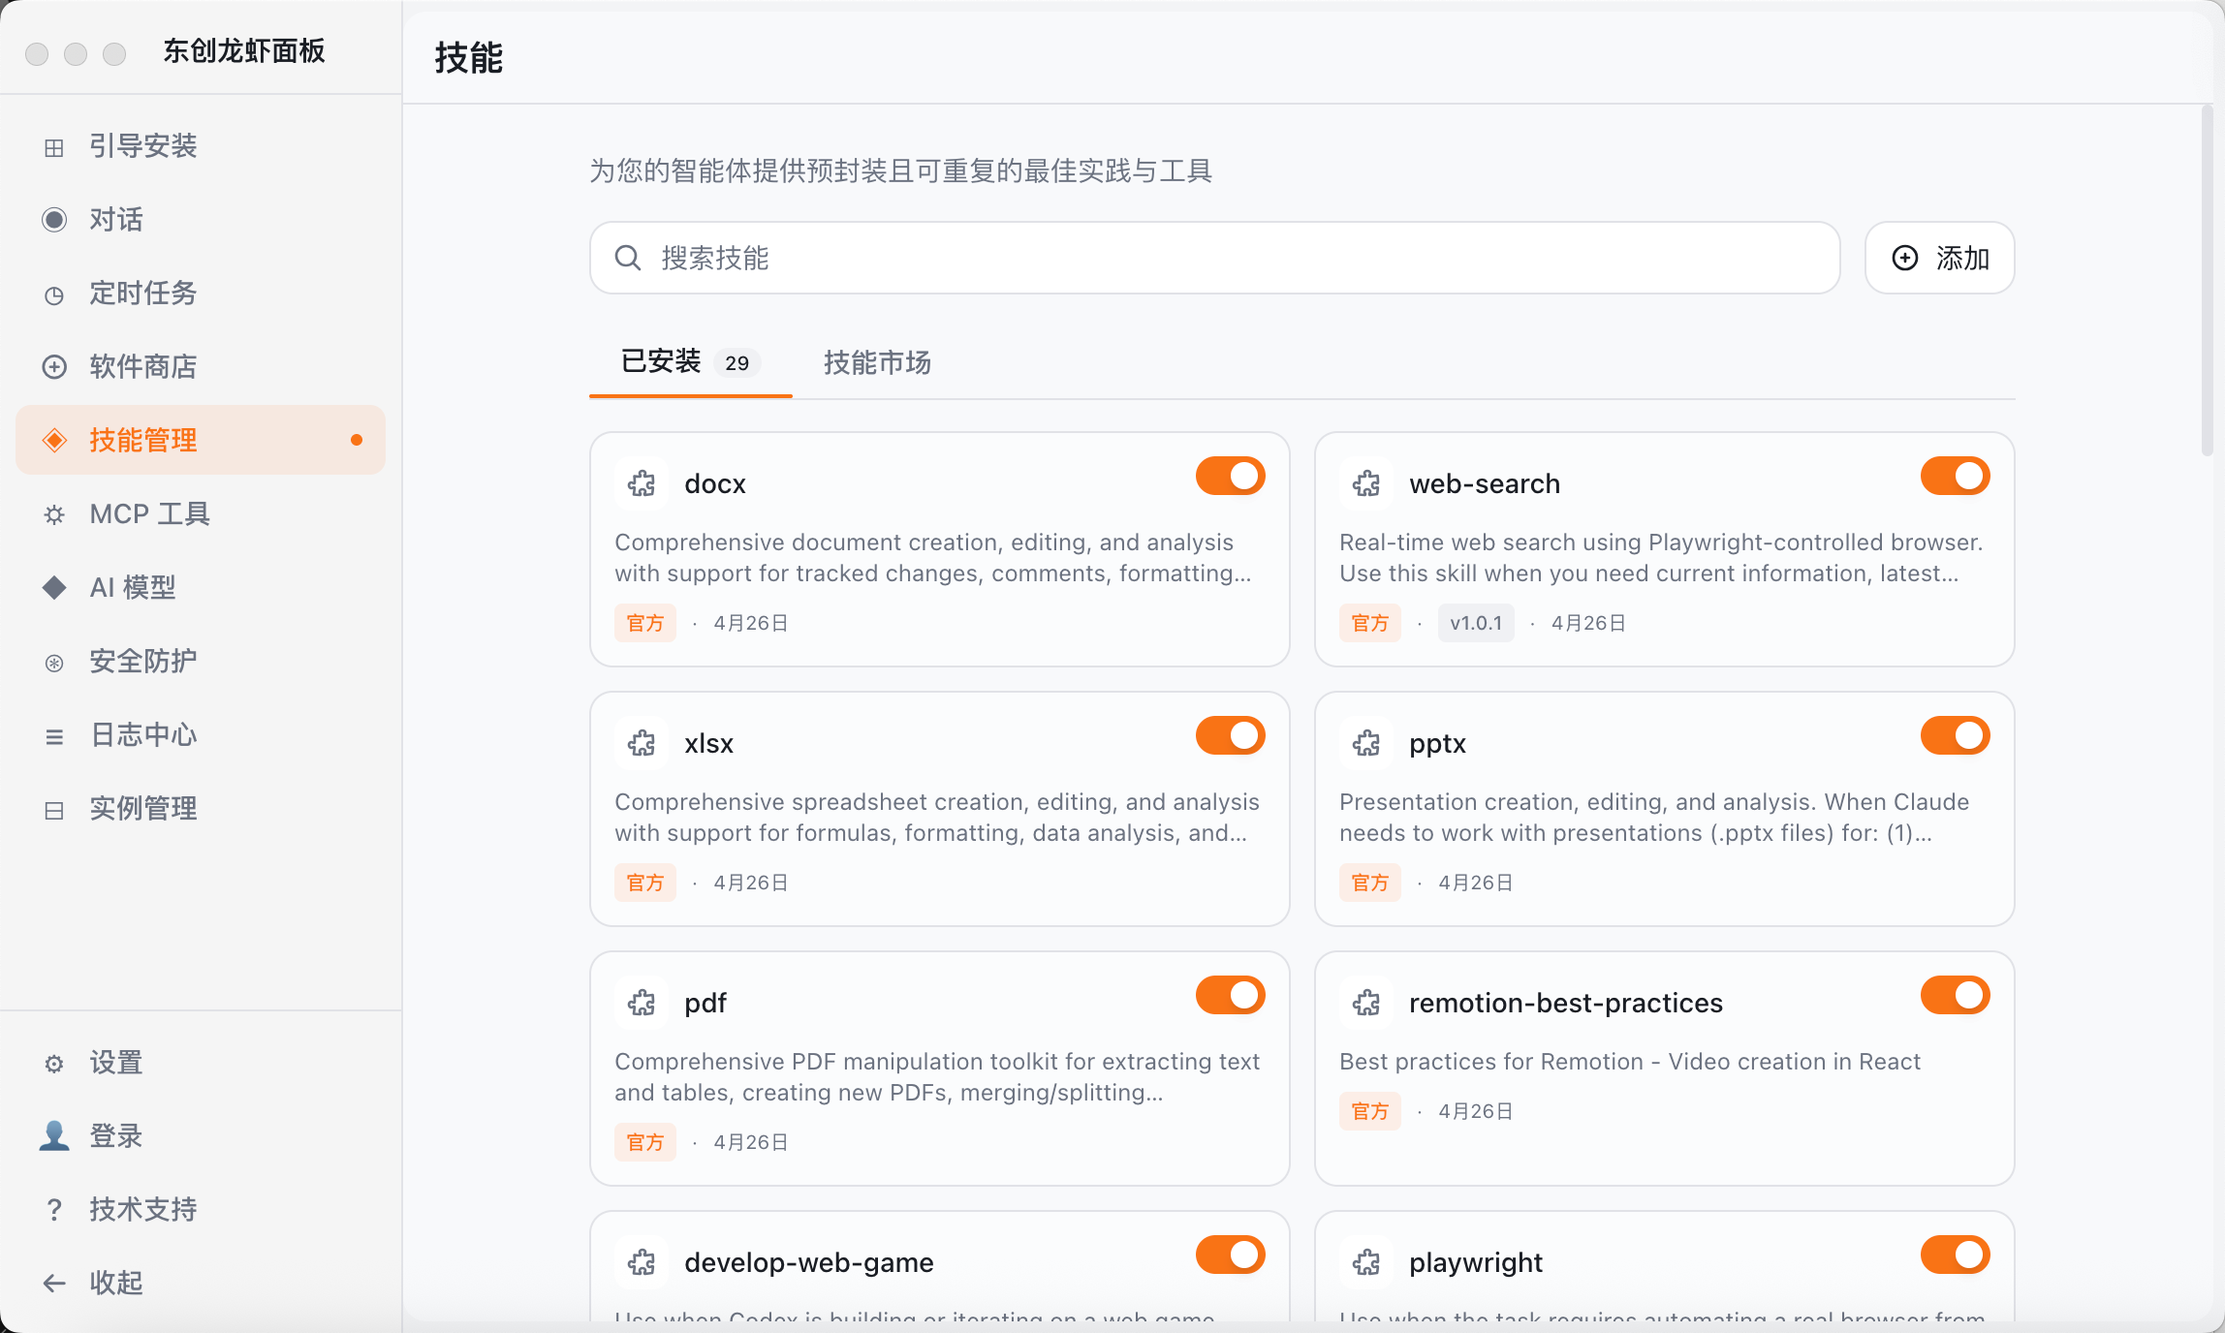The height and width of the screenshot is (1333, 2225).
Task: Open the 引导安装 sidebar icon
Action: click(x=54, y=147)
